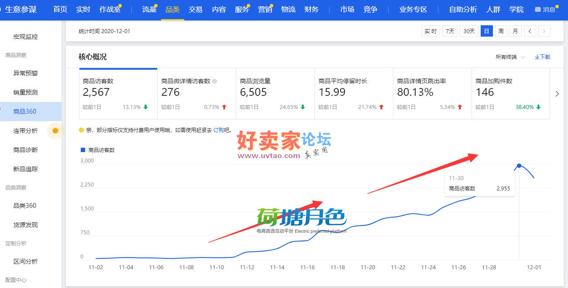Switch to the 交易 navigation tab
568x288 pixels.
195,10
